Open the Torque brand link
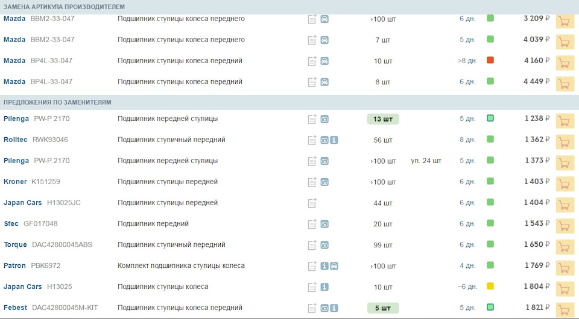This screenshot has height=319, width=579. click(x=15, y=245)
